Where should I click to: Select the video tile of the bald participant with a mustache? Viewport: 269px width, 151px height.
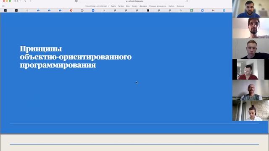click(x=251, y=90)
